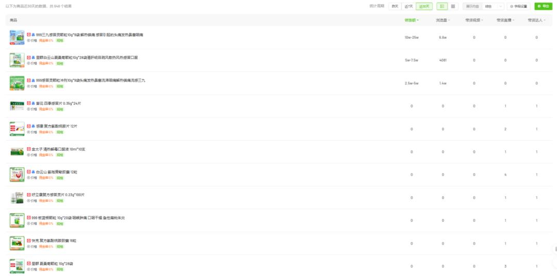Switch to grid card view layout
Screen dimensions: 557x276
[453, 6]
